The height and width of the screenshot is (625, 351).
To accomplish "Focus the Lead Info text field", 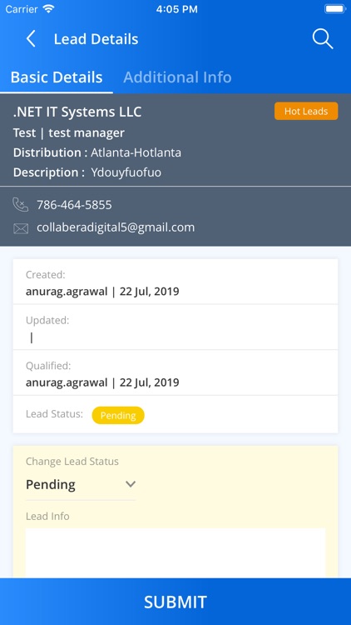I will point(175,552).
